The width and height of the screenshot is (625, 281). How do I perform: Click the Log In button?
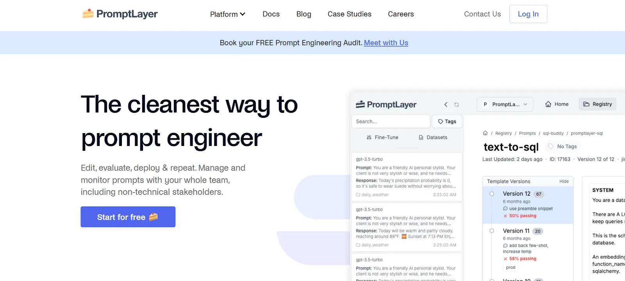(x=528, y=14)
